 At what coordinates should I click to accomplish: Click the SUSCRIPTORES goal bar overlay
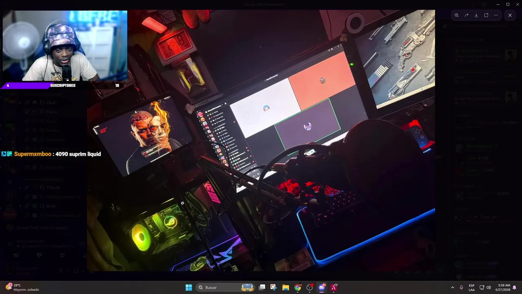coord(64,85)
